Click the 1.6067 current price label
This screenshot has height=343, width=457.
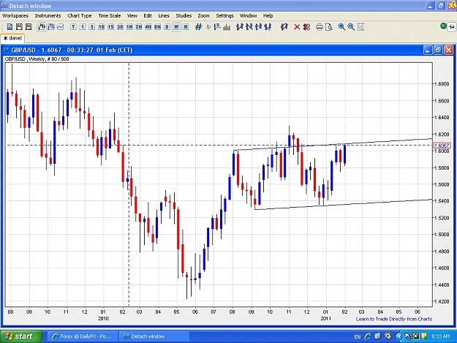click(442, 146)
